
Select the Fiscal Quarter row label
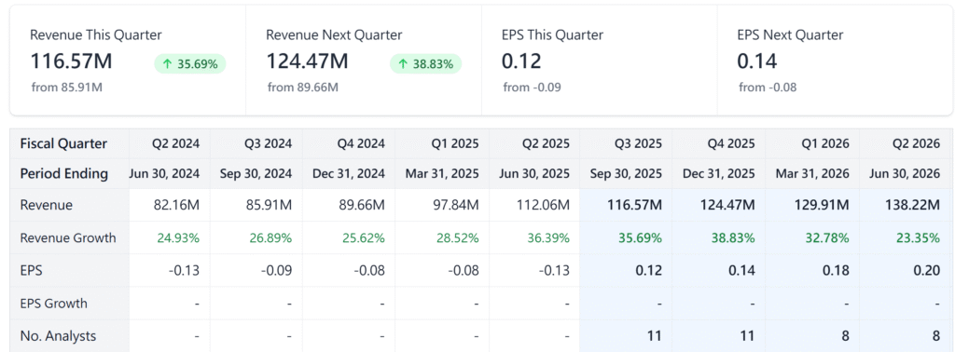click(64, 144)
